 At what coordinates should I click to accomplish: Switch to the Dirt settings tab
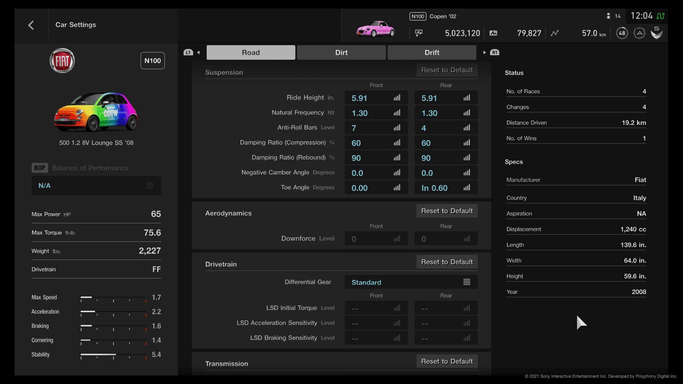341,53
